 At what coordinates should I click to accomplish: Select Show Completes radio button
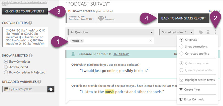(6, 62)
